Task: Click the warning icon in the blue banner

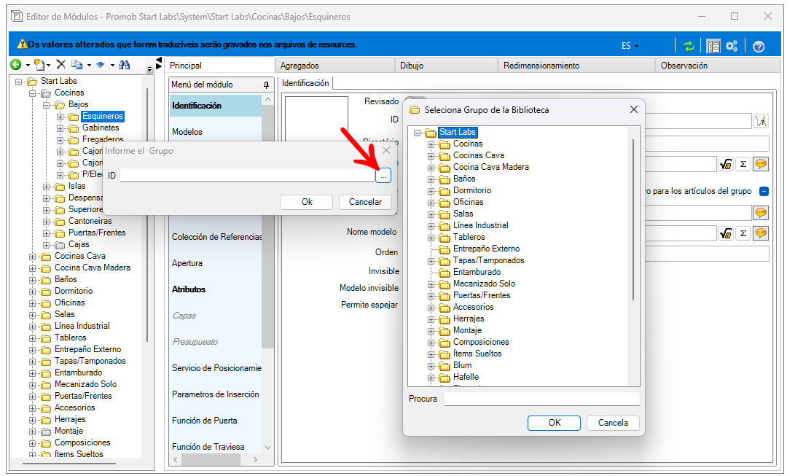Action: coord(22,44)
